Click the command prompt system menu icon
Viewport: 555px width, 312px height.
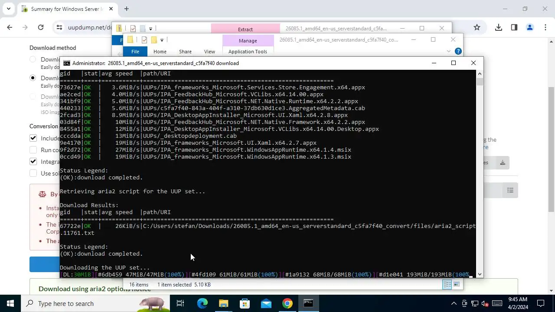(67, 63)
